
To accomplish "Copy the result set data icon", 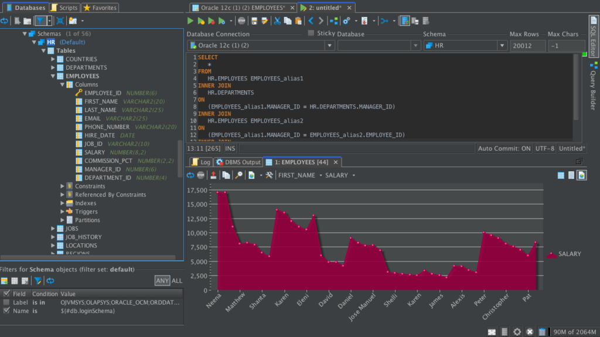I will (226, 175).
